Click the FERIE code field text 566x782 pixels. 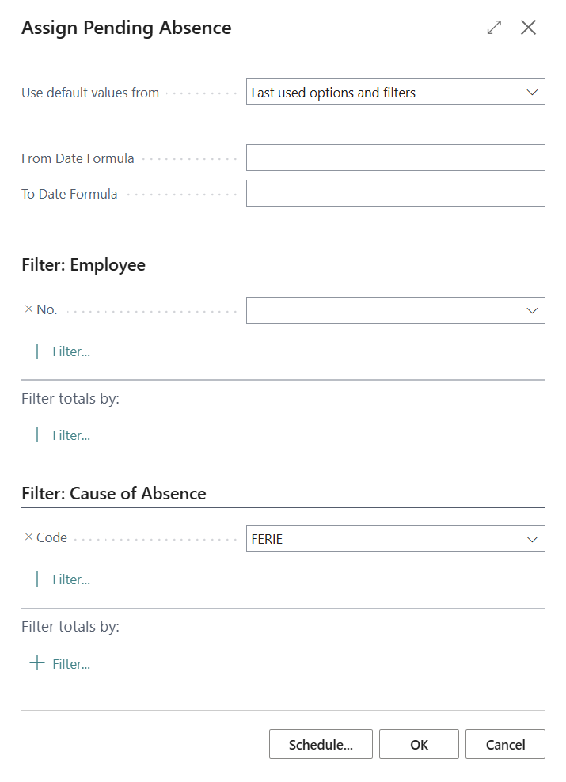[267, 539]
